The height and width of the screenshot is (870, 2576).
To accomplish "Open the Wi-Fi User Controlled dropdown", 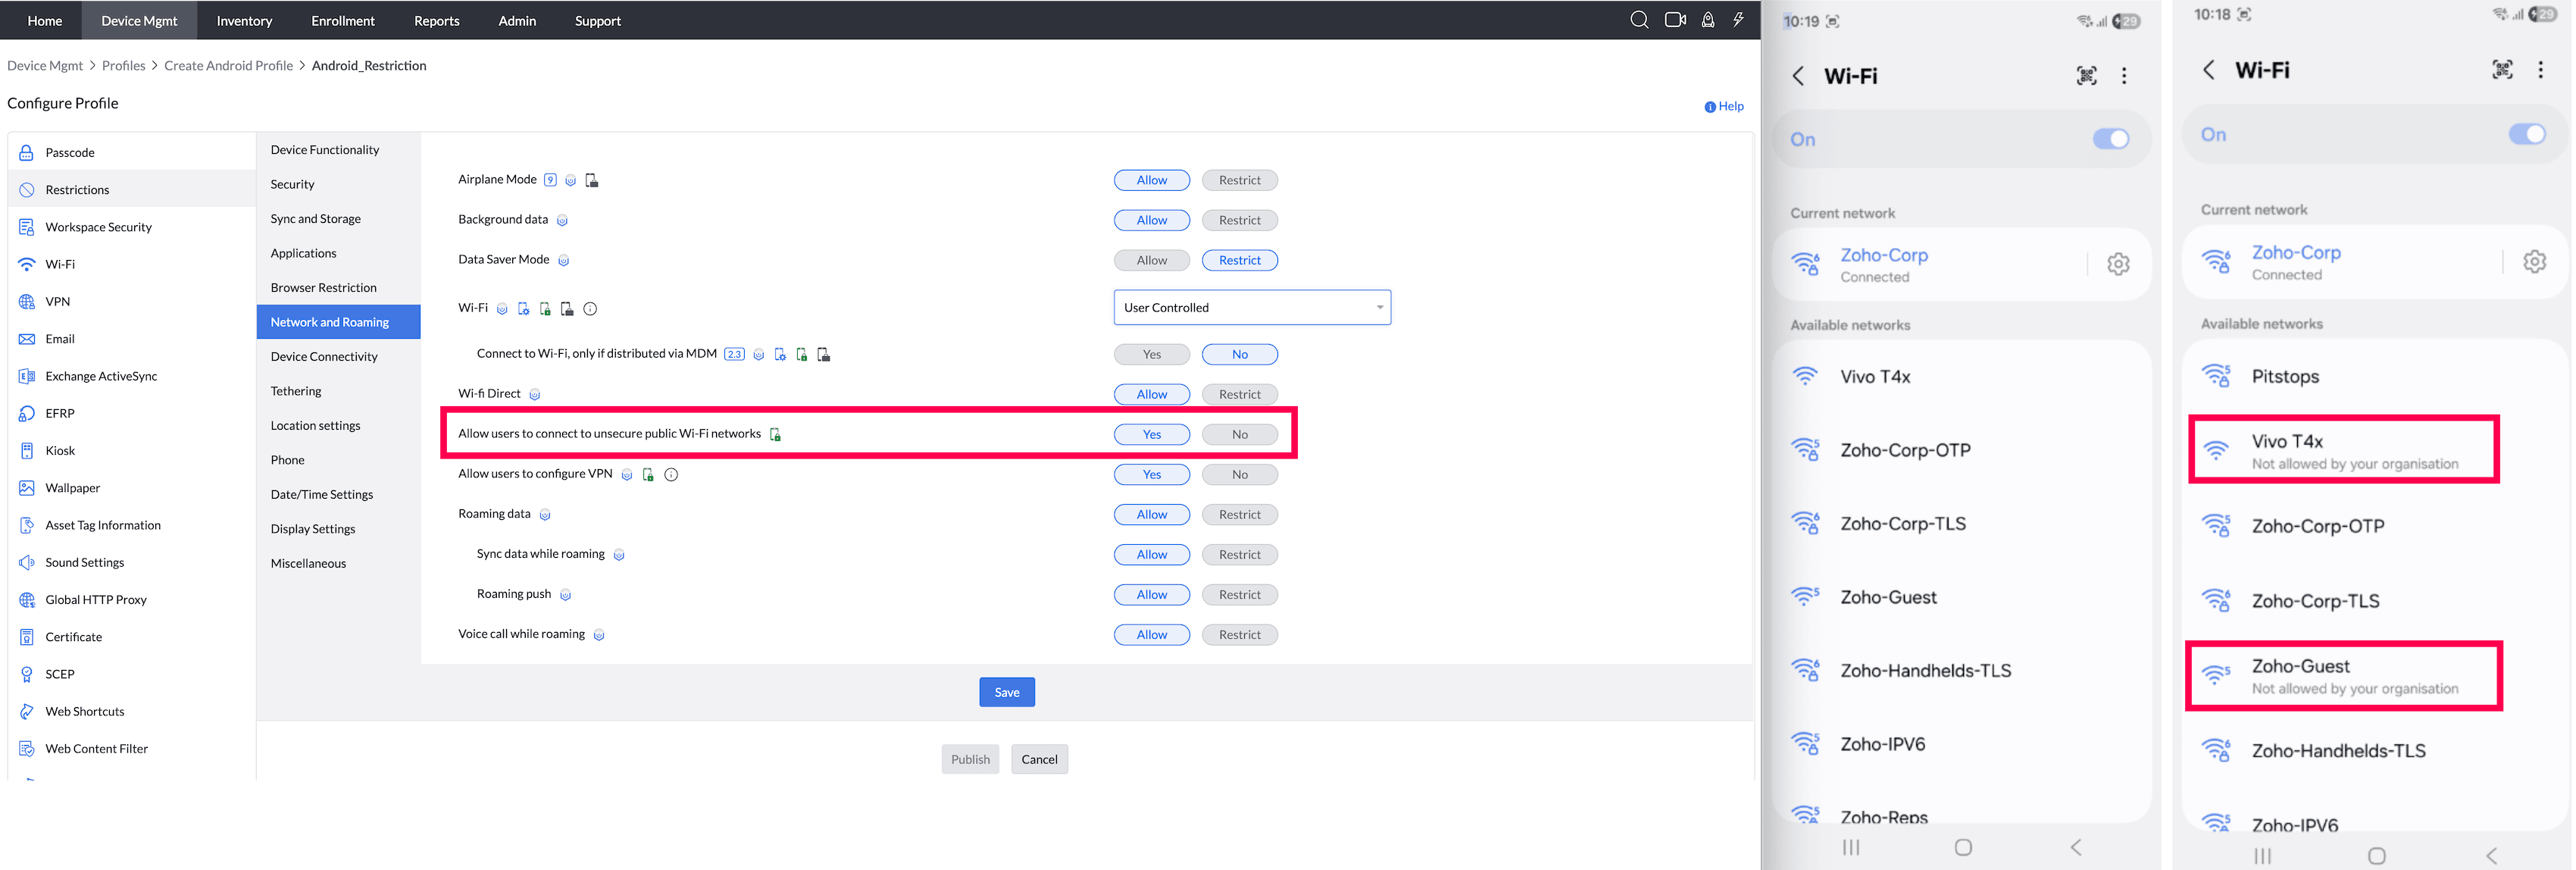I will pos(1251,308).
